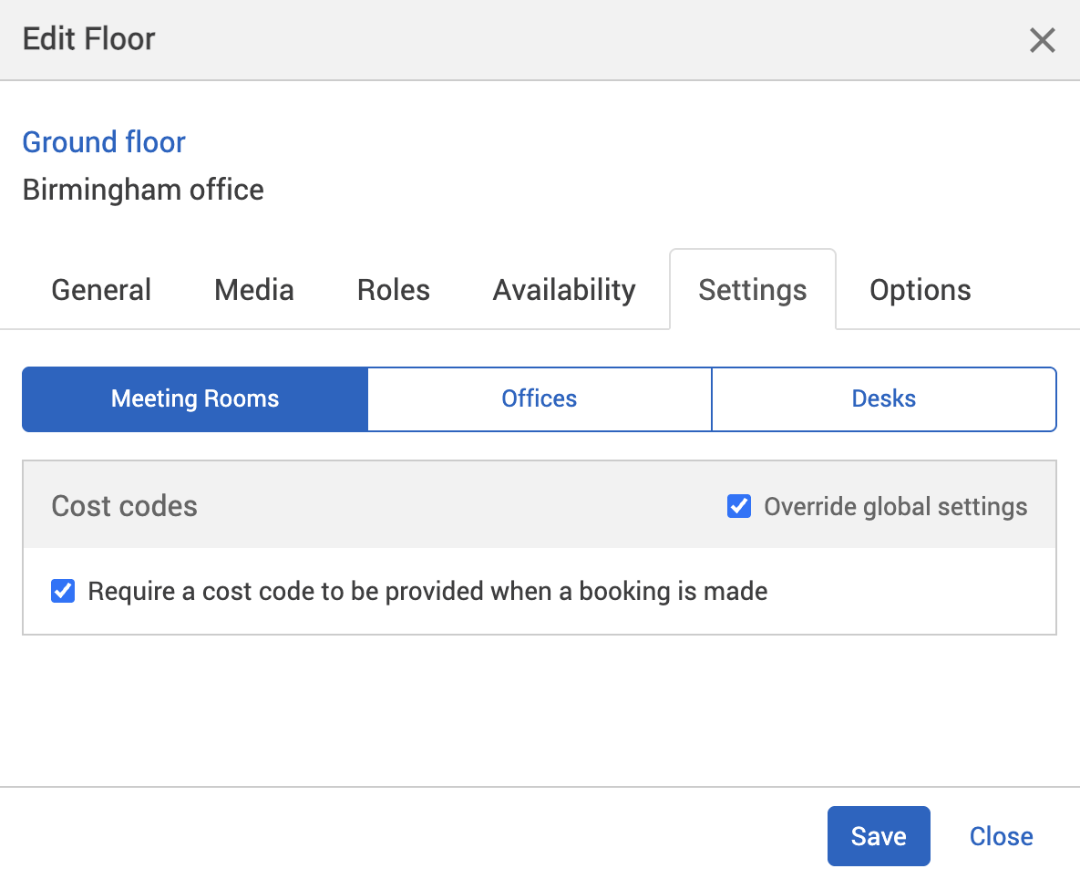Screen dimensions: 1080x879
Task: Switch to the Desks settings section
Action: pyautogui.click(x=883, y=398)
